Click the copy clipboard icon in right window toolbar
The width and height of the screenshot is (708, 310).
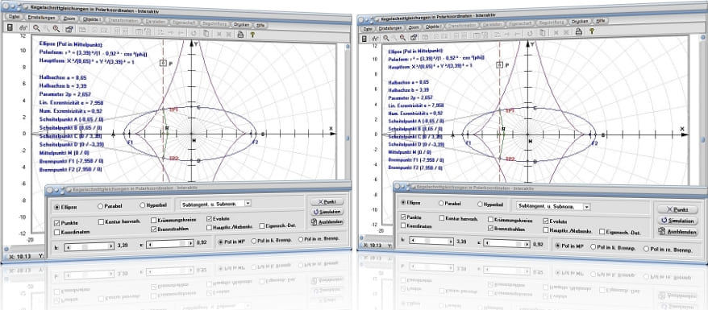(x=542, y=32)
